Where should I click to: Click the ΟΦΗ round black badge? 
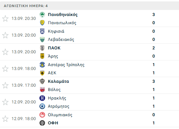(42, 123)
